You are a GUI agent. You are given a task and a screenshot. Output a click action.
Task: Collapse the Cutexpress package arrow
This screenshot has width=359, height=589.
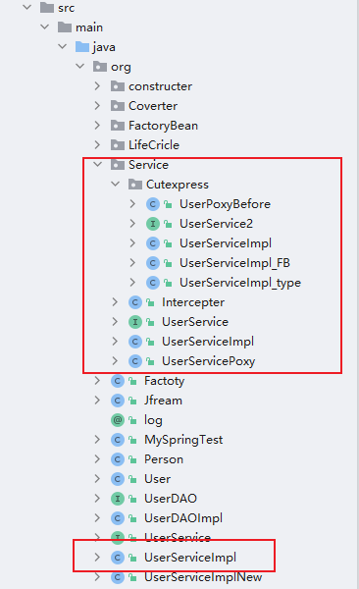pos(116,184)
